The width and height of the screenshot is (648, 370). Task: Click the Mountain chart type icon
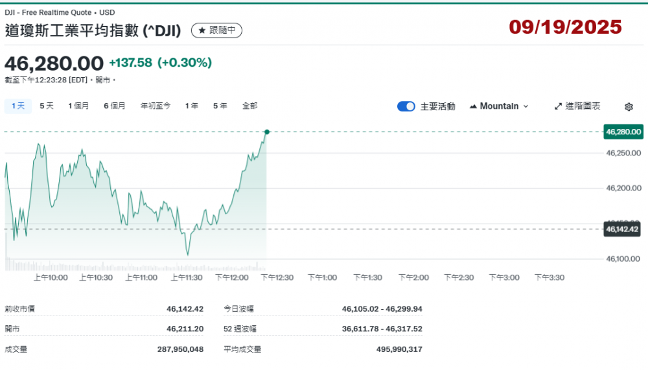click(x=473, y=106)
